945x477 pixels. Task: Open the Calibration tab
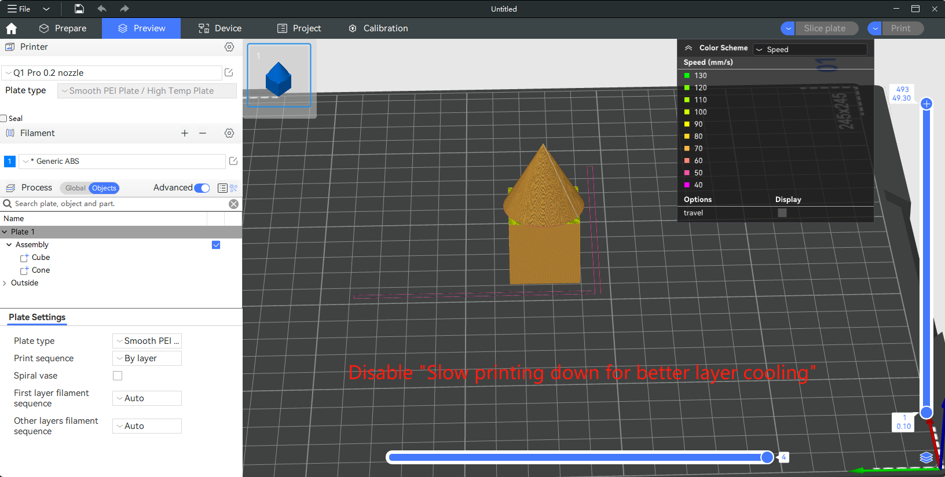[378, 28]
